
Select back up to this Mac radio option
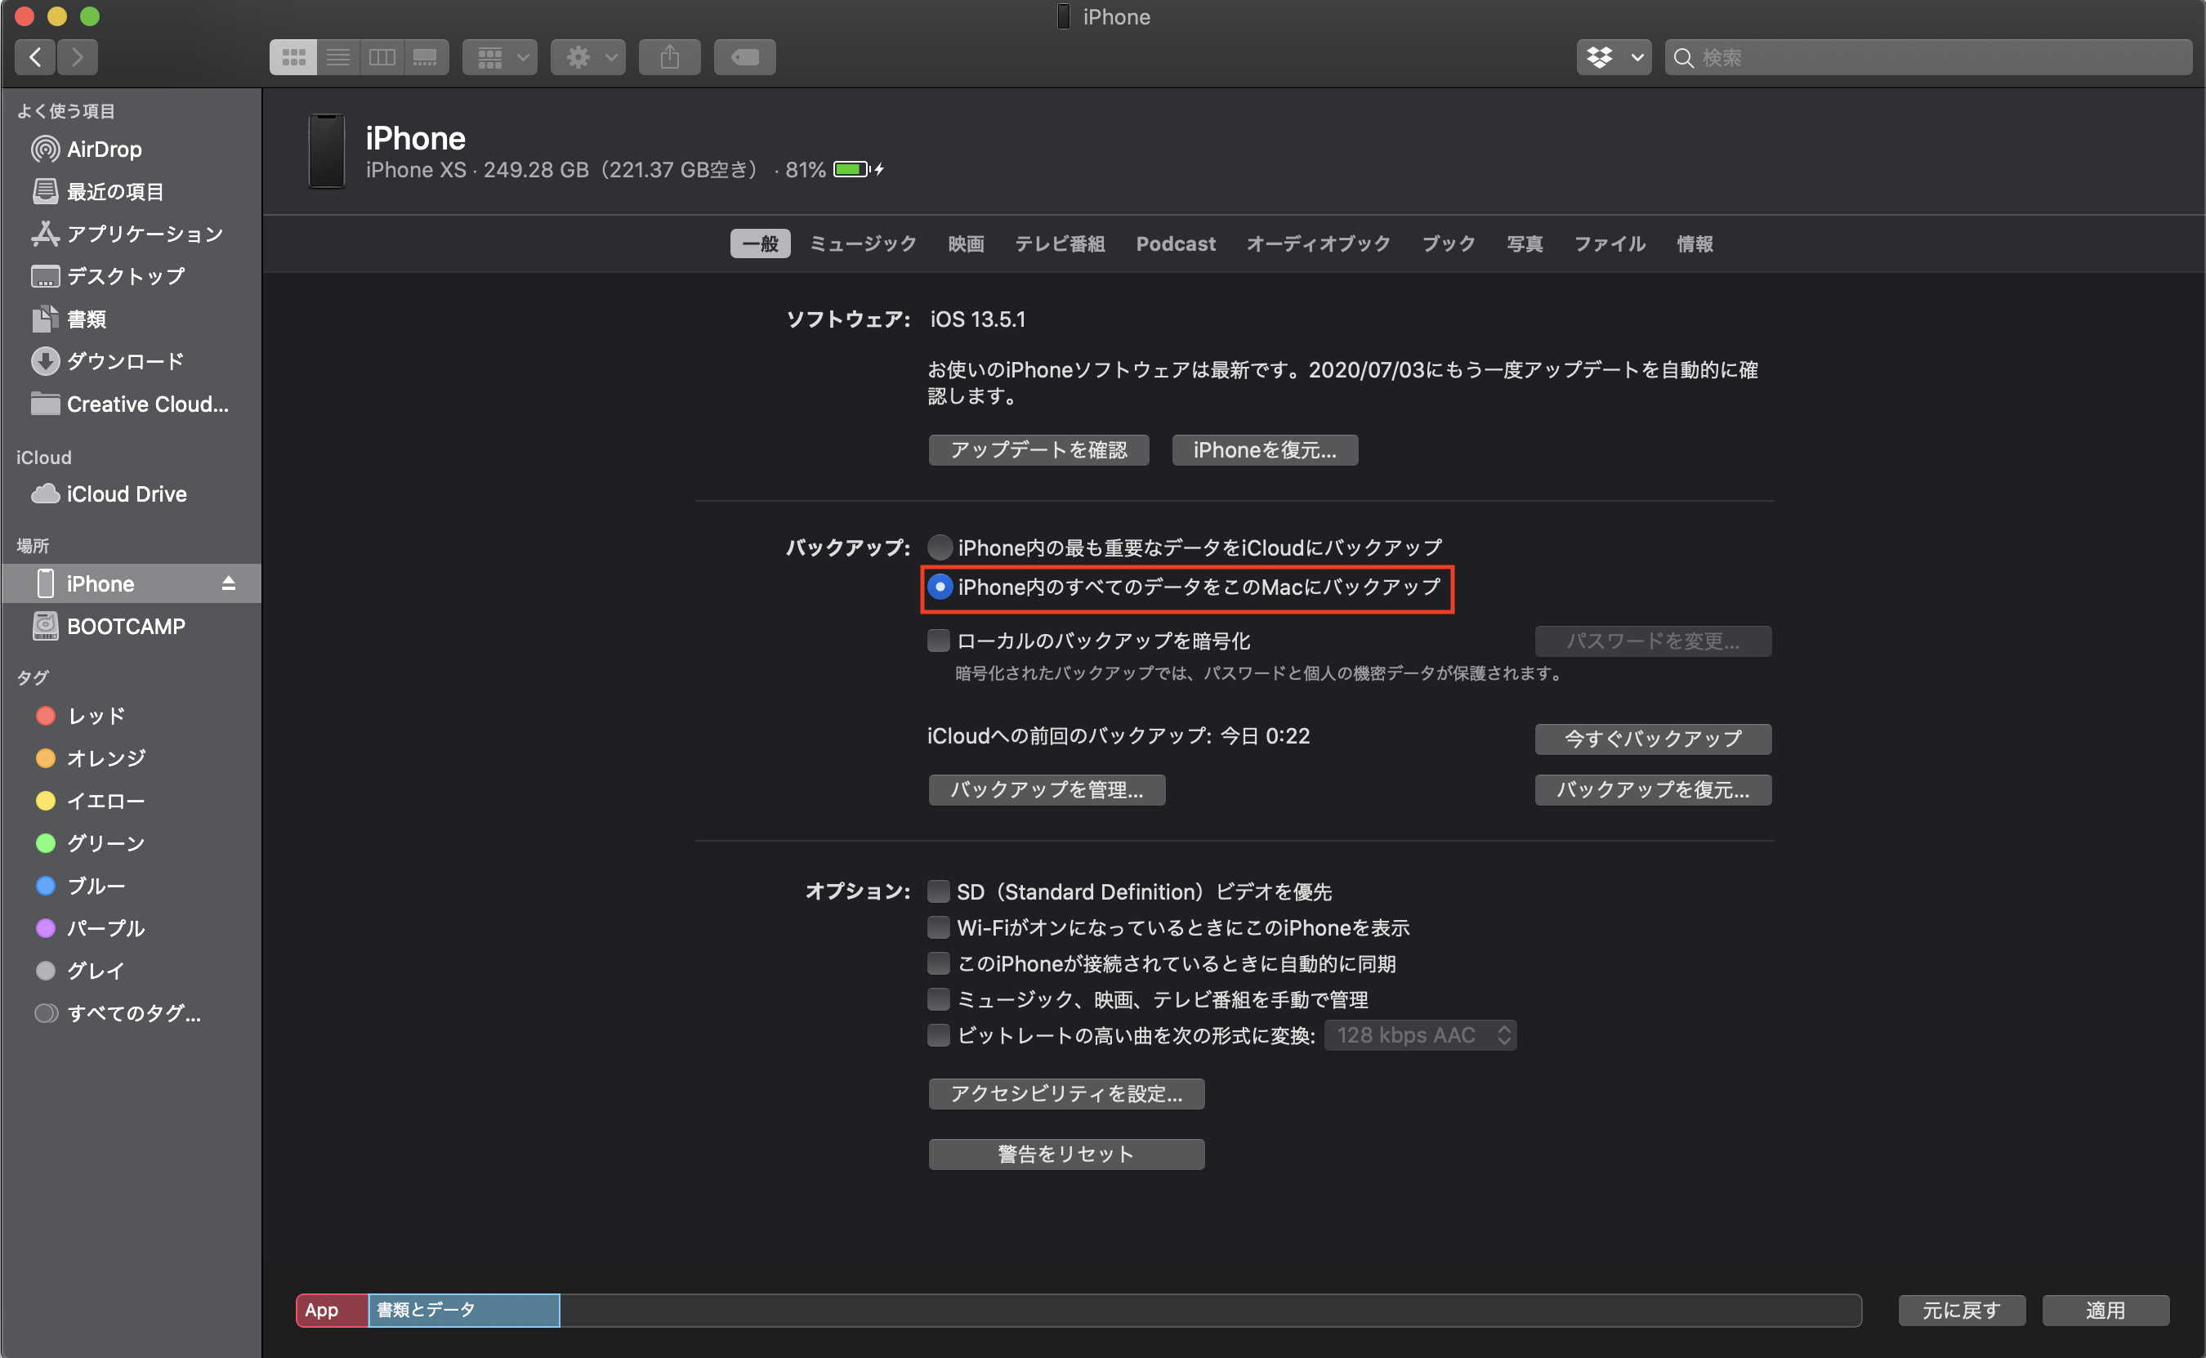(x=940, y=587)
